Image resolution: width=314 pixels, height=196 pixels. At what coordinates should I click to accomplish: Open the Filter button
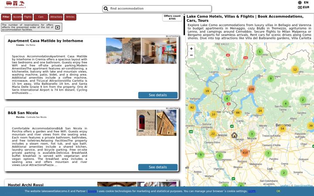tap(6, 17)
